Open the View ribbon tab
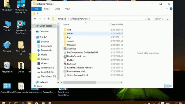 [67, 9]
